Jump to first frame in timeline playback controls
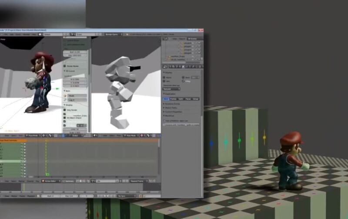This screenshot has width=348, height=219. tap(99, 196)
